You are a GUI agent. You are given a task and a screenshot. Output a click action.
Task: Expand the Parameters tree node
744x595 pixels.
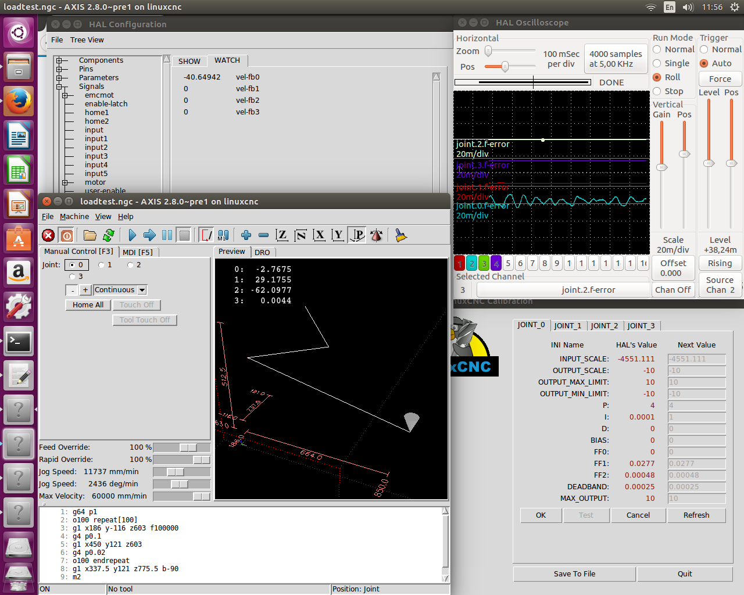click(59, 78)
